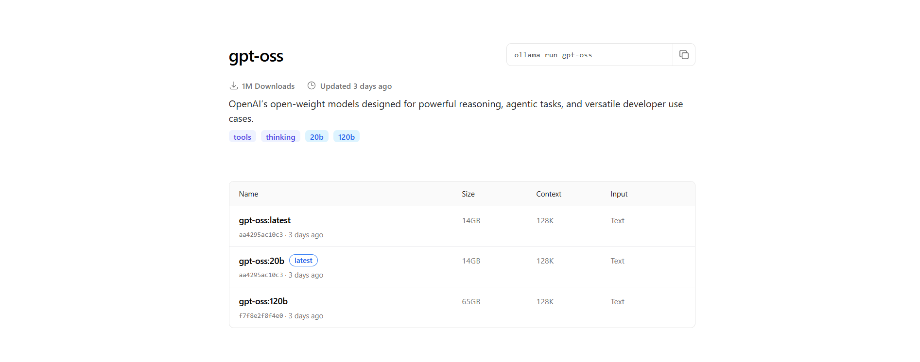Click the Size column header

[468, 194]
